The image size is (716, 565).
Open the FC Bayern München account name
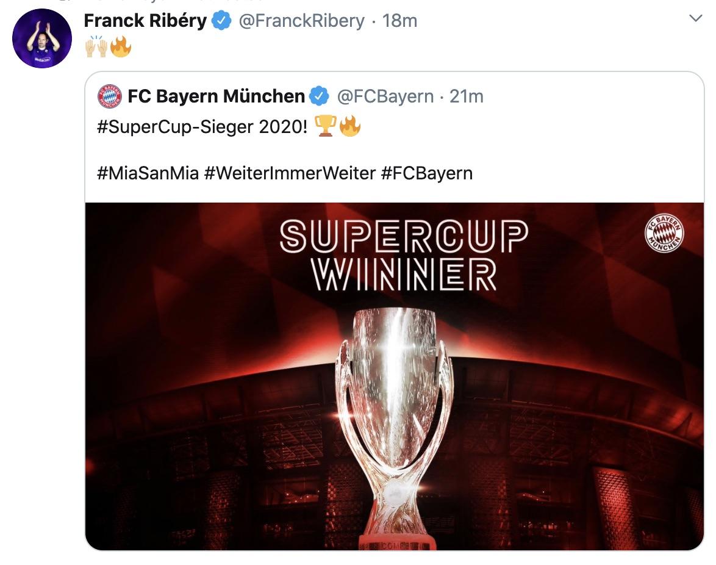pos(217,96)
